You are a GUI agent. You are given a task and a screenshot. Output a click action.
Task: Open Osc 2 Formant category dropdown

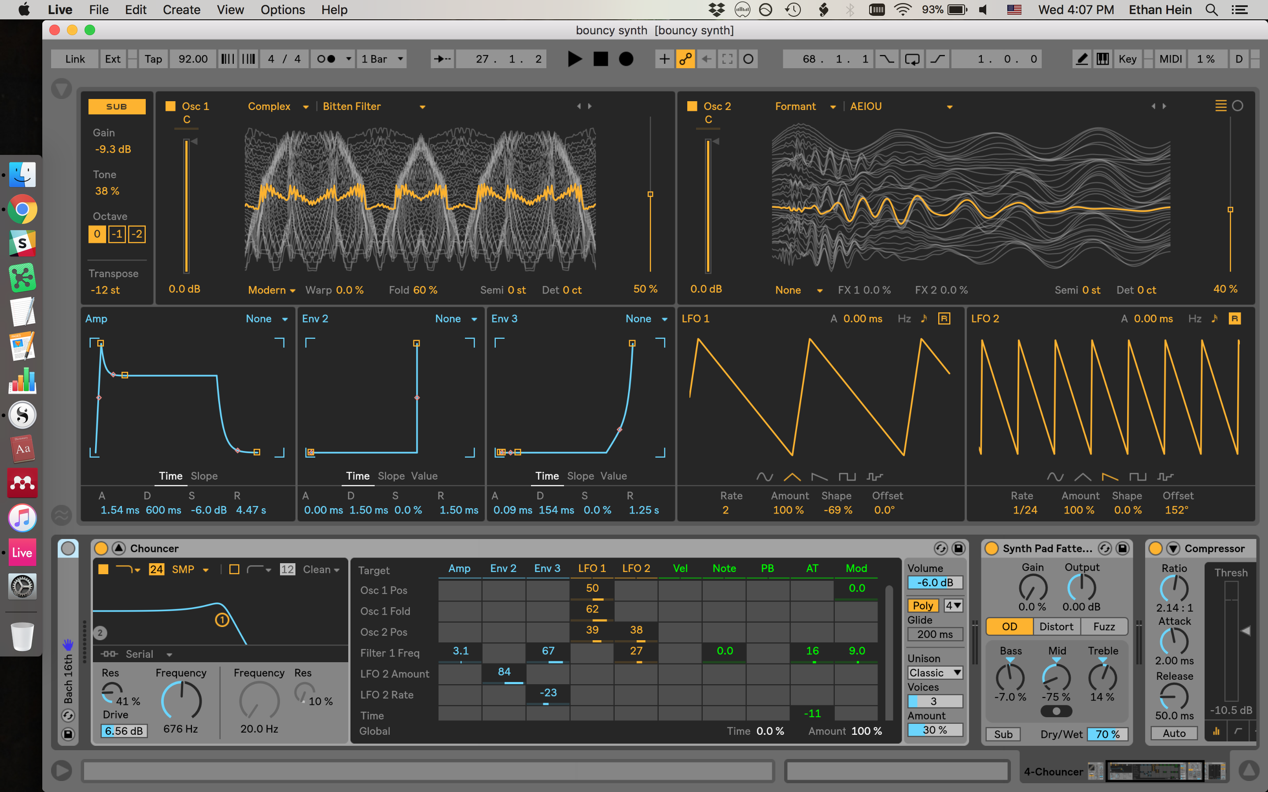[805, 106]
